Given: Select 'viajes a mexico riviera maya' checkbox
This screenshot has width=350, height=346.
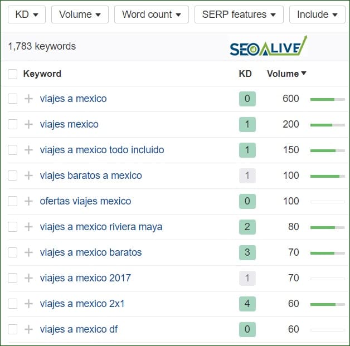Looking at the screenshot, I should [x=12, y=227].
